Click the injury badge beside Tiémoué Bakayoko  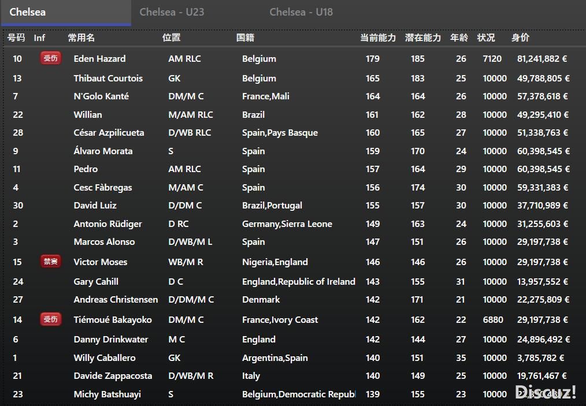click(50, 319)
